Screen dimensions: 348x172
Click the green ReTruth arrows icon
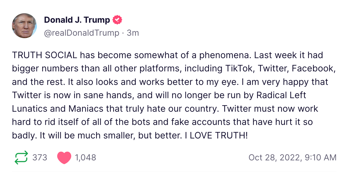pyautogui.click(x=21, y=157)
